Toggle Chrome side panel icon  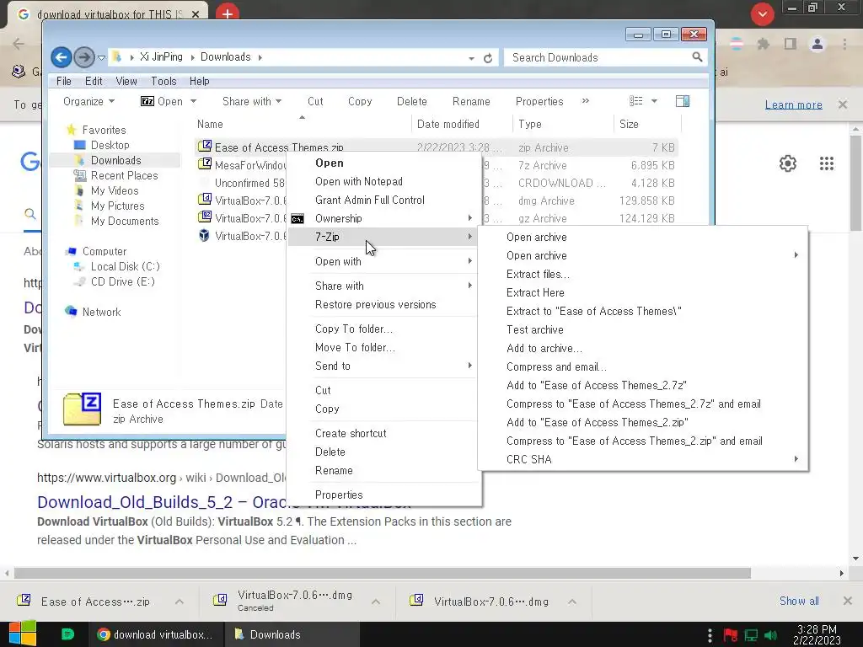(791, 44)
